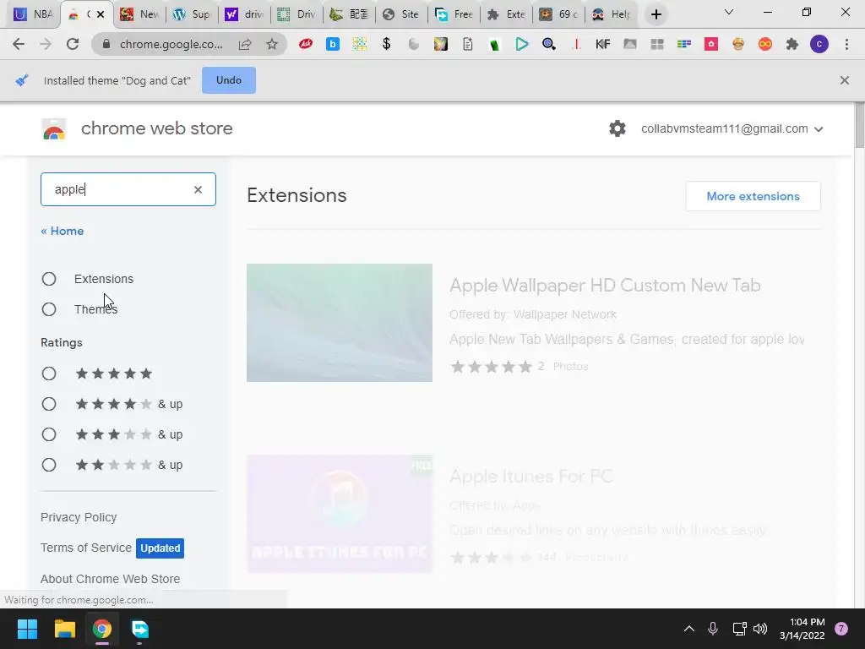Open the Extensions puzzle piece menu
The width and height of the screenshot is (865, 649).
[792, 44]
